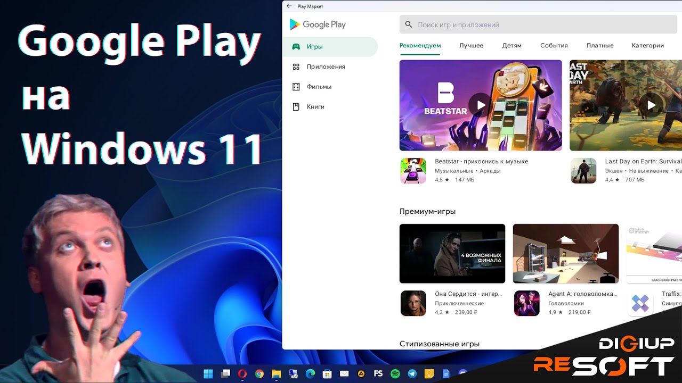The height and width of the screenshot is (383, 682).
Task: Open Microsoft Store from the taskbar
Action: coord(327,374)
